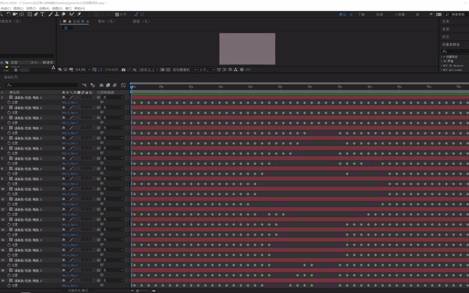The width and height of the screenshot is (469, 293).
Task: Select the 标准 workspace
Action: pyautogui.click(x=379, y=14)
